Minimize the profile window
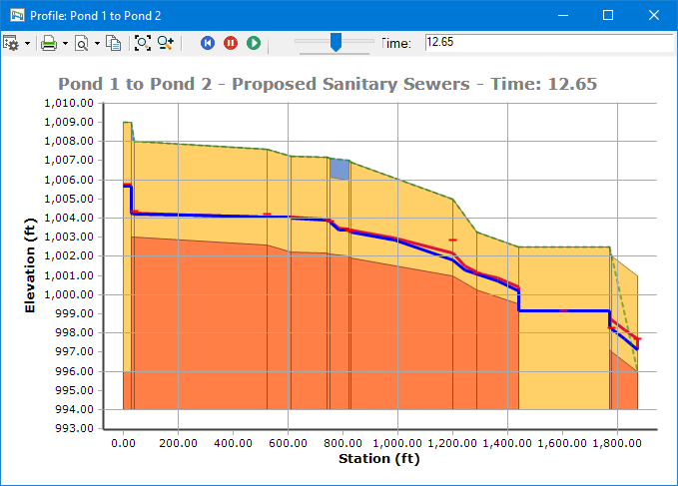Viewport: 678px width, 486px height. [563, 16]
